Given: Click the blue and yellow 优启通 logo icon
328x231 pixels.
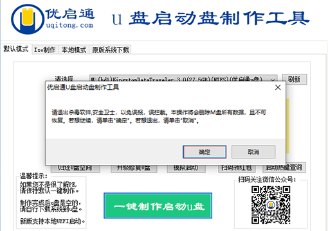Looking at the screenshot, I should 28,19.
